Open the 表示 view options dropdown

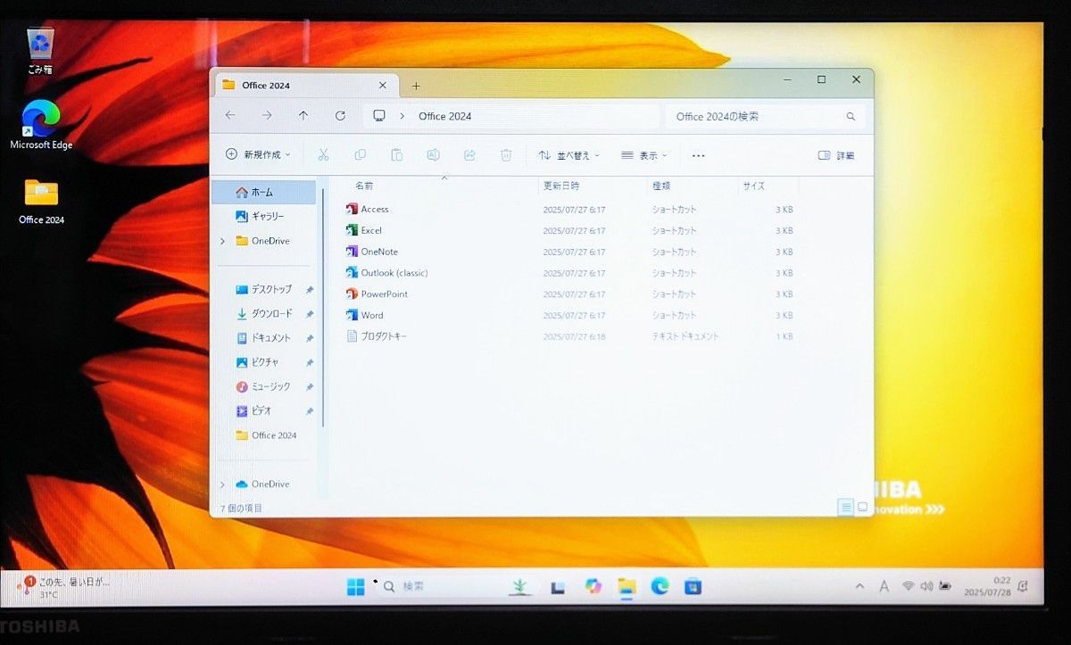point(644,155)
